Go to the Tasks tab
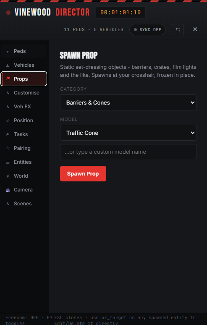This screenshot has width=207, height=325. point(24,134)
